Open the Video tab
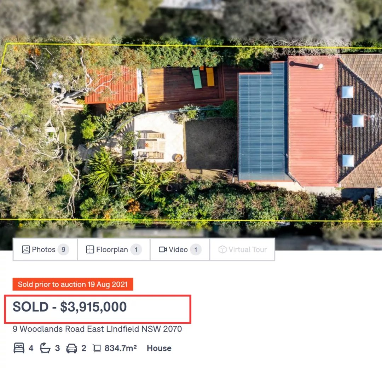The width and height of the screenshot is (382, 368). coord(180,249)
